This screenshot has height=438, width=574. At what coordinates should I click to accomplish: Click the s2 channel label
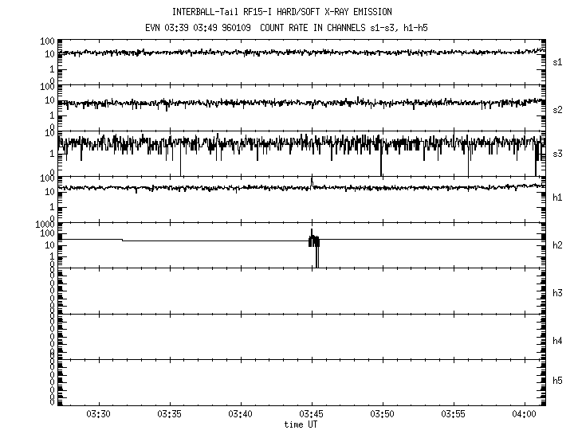tap(557, 108)
